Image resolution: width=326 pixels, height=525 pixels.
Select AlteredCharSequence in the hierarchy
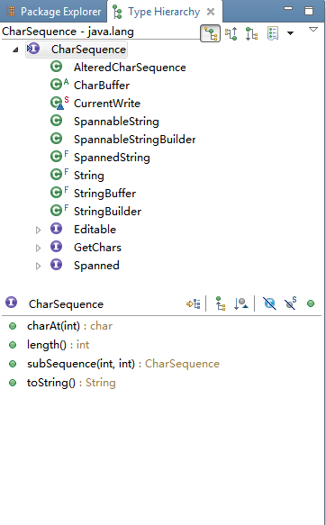coord(130,68)
